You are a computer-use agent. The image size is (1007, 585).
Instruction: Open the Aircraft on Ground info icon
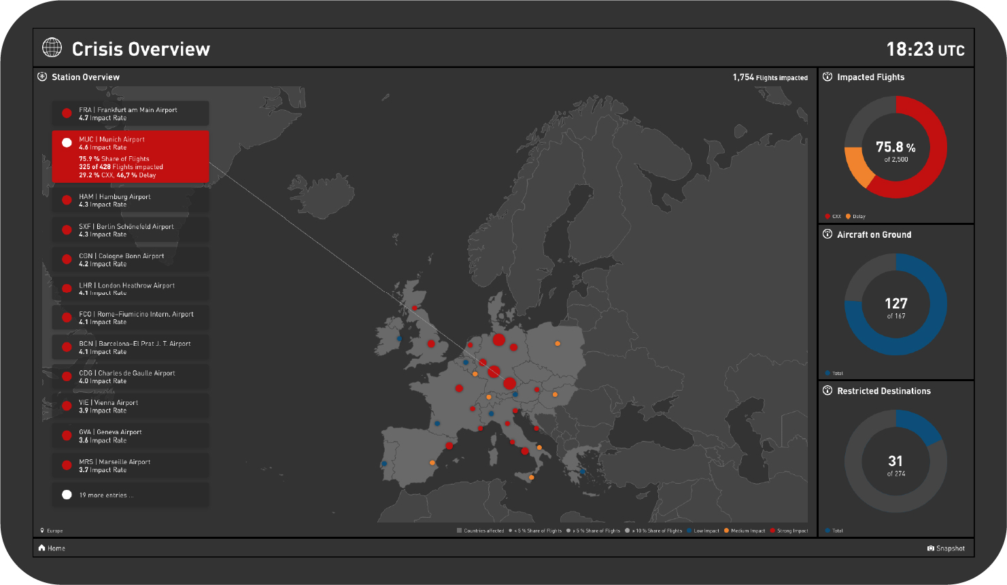[827, 234]
